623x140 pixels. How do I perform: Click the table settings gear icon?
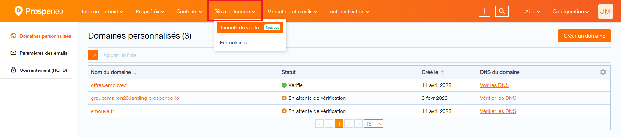point(603,72)
